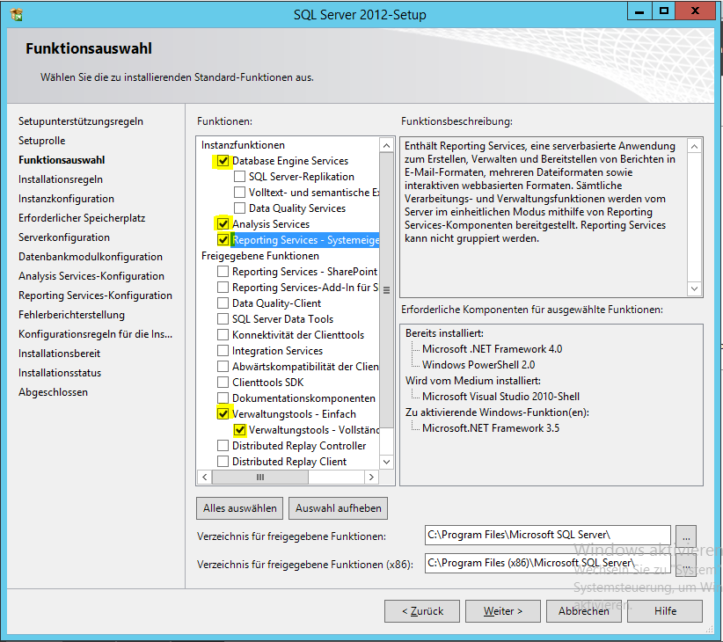Screen dimensions: 723x642
Task: Select Reporting Services-Konfiguration sidebar step
Action: 96,295
